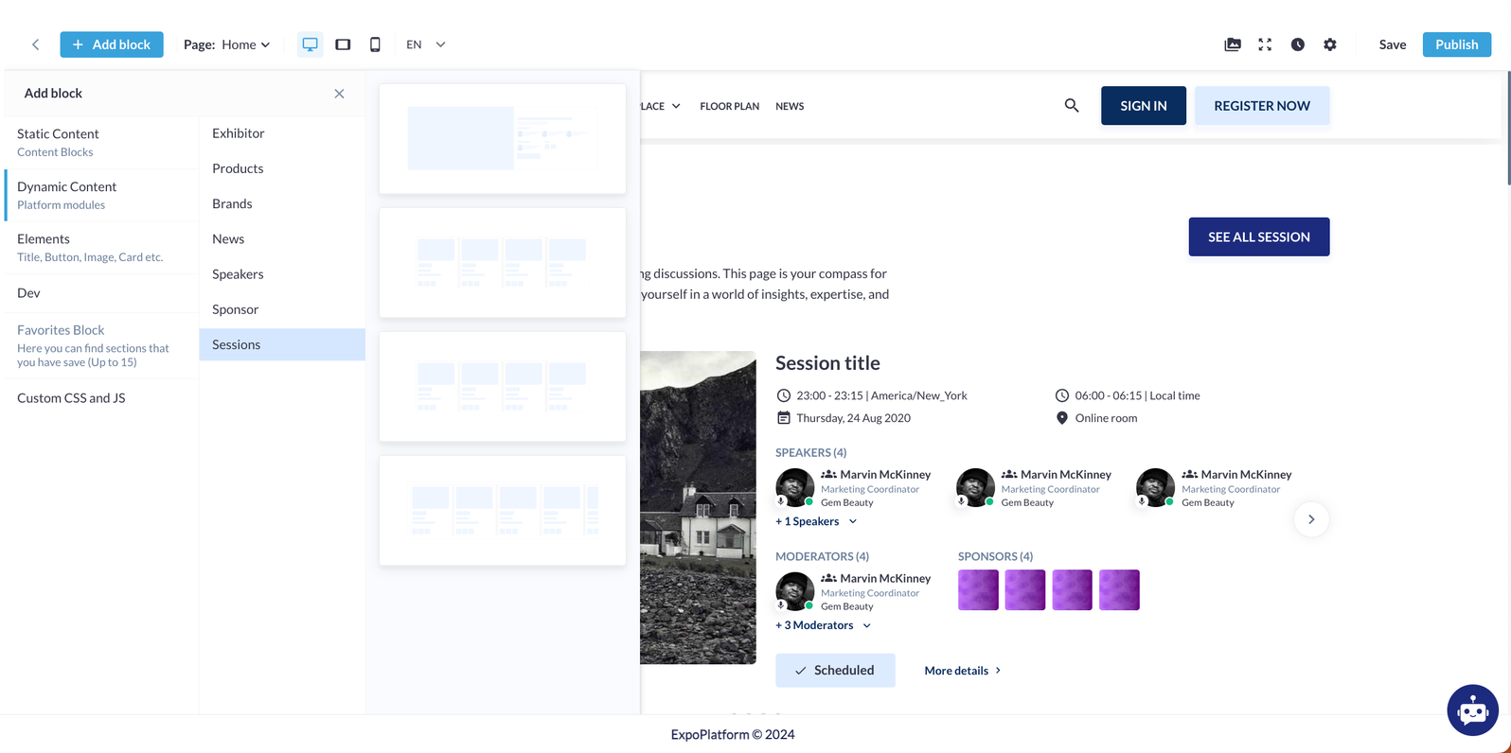1511x753 pixels.
Task: Open NEWS link in site navigation
Action: pos(790,106)
